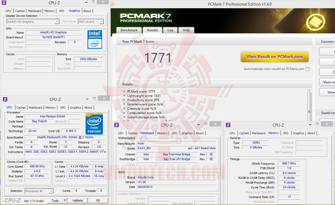Image resolution: width=335 pixels, height=205 pixels.
Task: Click the Chipset value Bay Trail Host Bridge
Action: coord(176,154)
